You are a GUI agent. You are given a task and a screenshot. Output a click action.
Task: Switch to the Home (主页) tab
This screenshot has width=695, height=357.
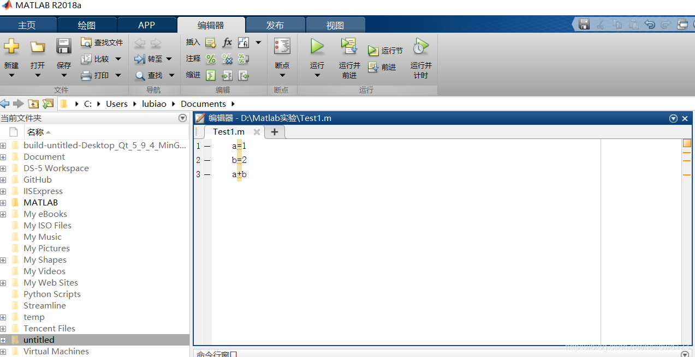[x=27, y=25]
